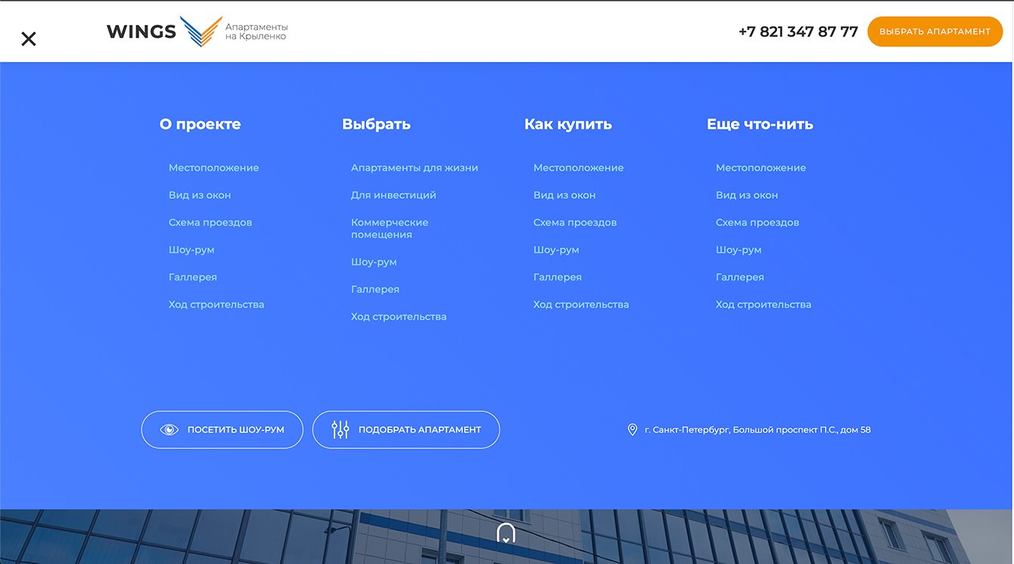Select Коммерческие помещения link

point(390,228)
